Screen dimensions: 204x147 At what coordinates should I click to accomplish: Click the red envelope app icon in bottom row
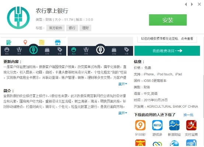point(140,143)
